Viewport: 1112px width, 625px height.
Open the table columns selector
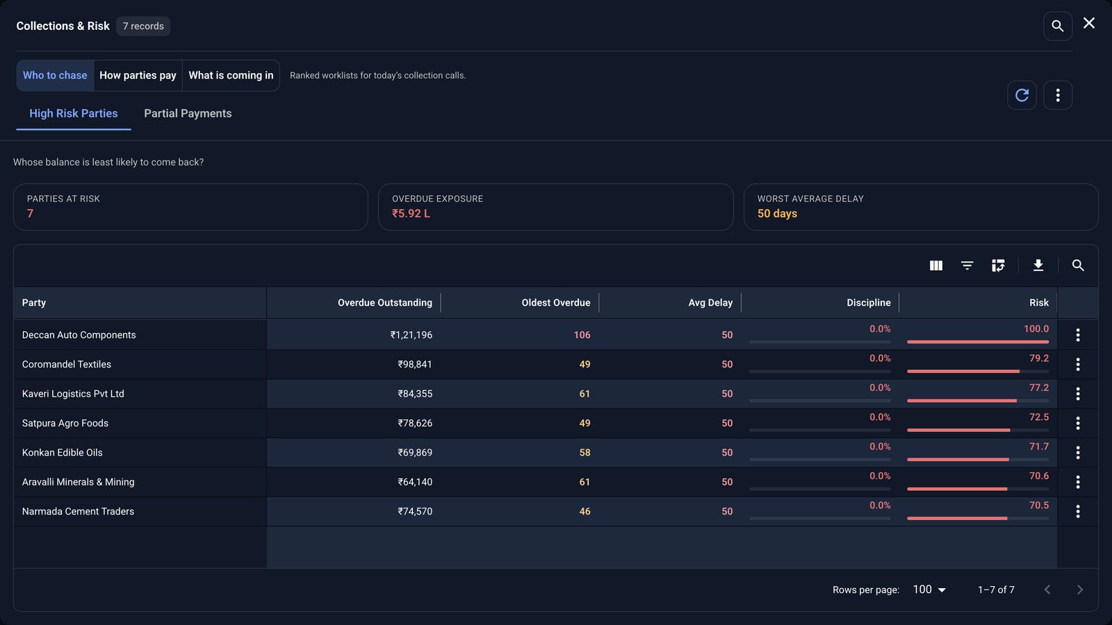(936, 265)
